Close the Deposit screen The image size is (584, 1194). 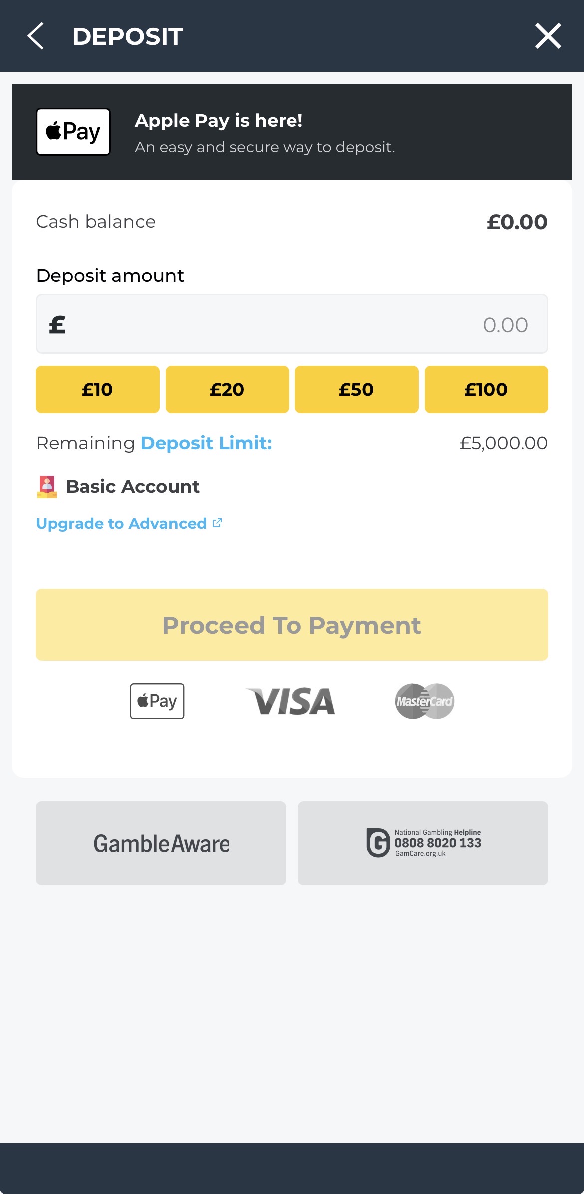pos(548,36)
